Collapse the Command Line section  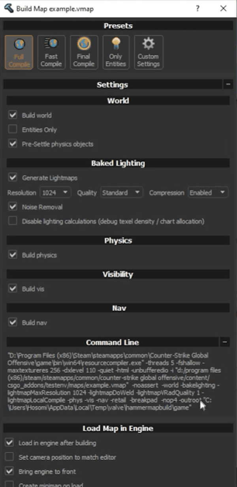tap(225, 342)
